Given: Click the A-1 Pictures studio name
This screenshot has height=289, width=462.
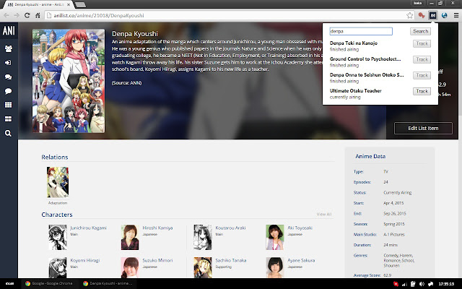Looking at the screenshot, I should [394, 234].
